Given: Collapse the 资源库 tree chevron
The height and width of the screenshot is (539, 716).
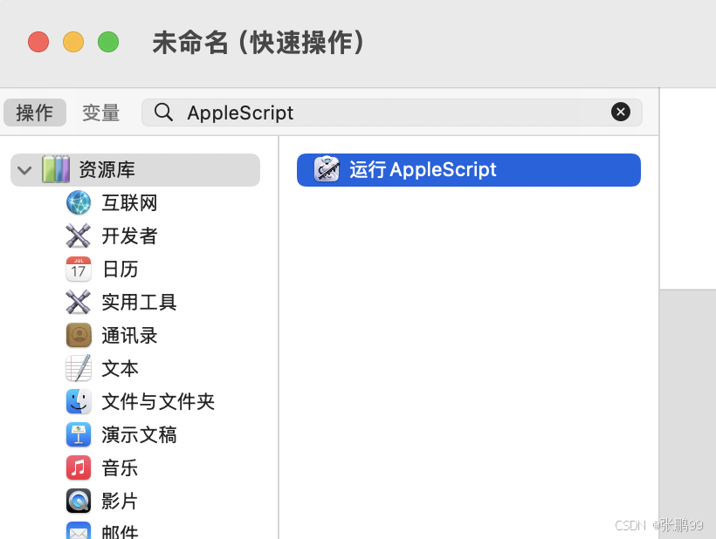Looking at the screenshot, I should (24, 170).
